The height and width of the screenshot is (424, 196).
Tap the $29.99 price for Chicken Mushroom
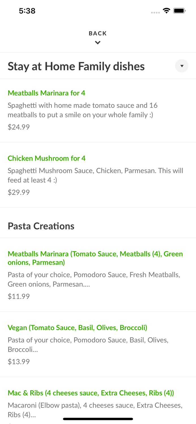tap(19, 192)
